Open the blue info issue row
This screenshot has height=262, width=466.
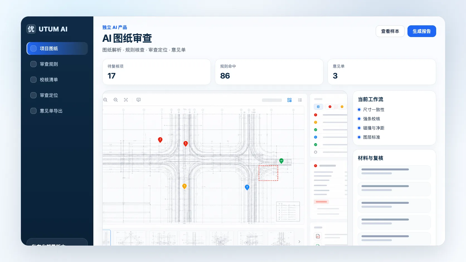(330, 137)
